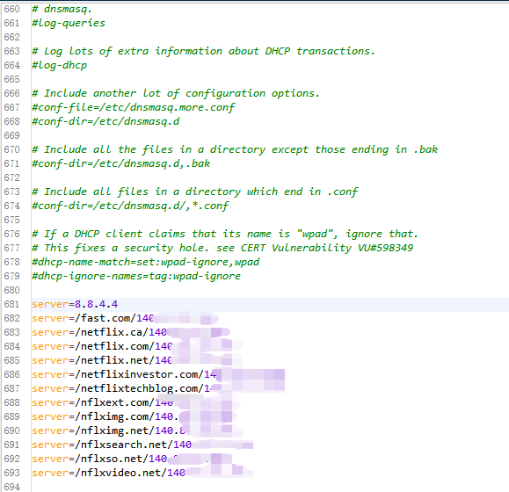Click the #log-queries commented option
This screenshot has width=509, height=492.
(x=69, y=24)
